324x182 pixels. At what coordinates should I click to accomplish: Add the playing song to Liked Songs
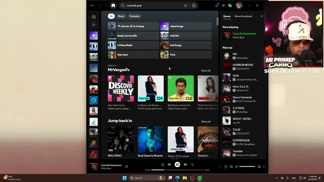point(127,166)
